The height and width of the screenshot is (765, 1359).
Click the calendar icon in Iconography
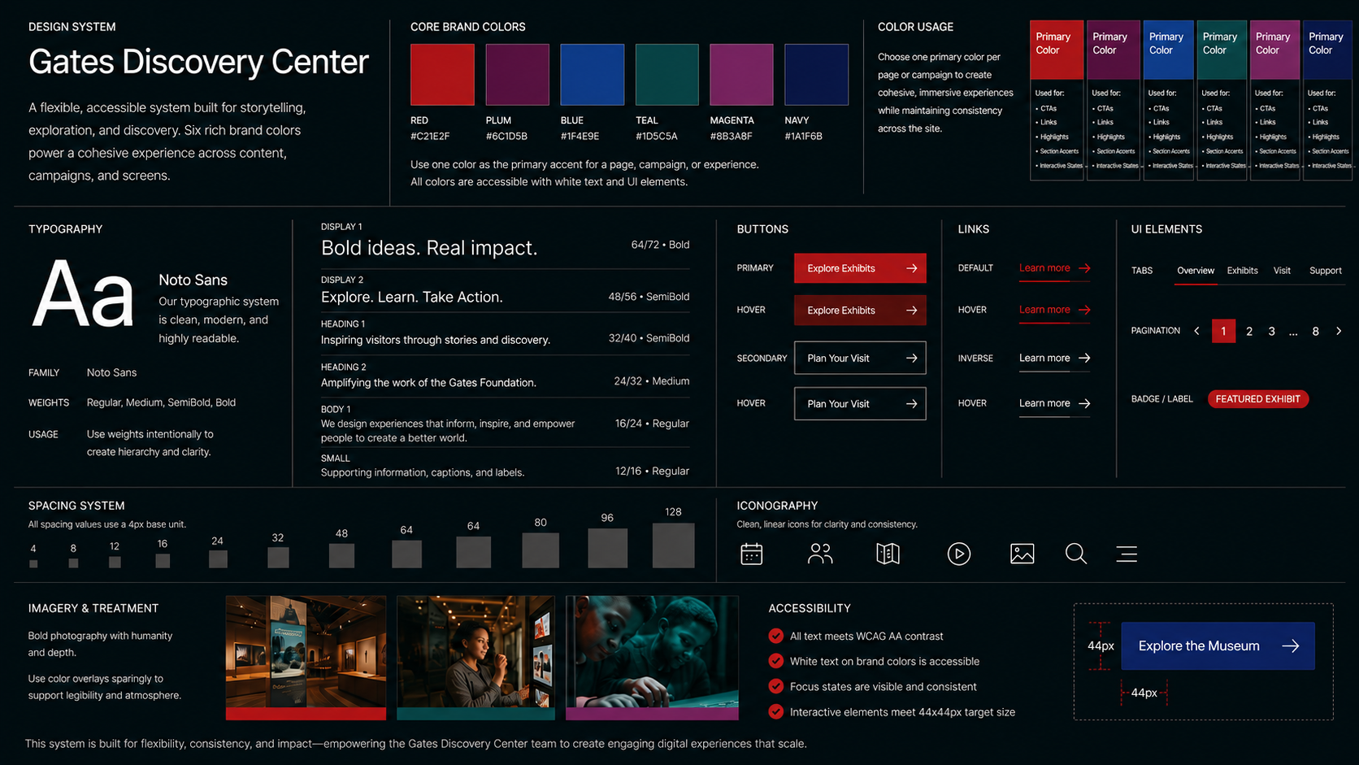751,554
